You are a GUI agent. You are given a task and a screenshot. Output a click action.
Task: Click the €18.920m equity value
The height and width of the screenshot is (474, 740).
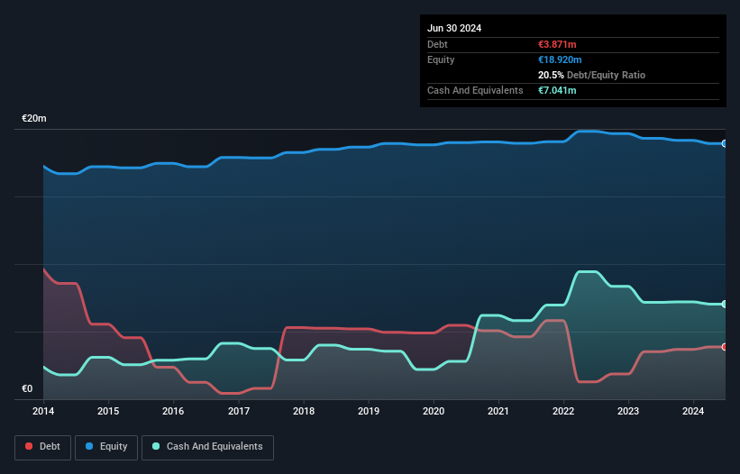coord(560,59)
